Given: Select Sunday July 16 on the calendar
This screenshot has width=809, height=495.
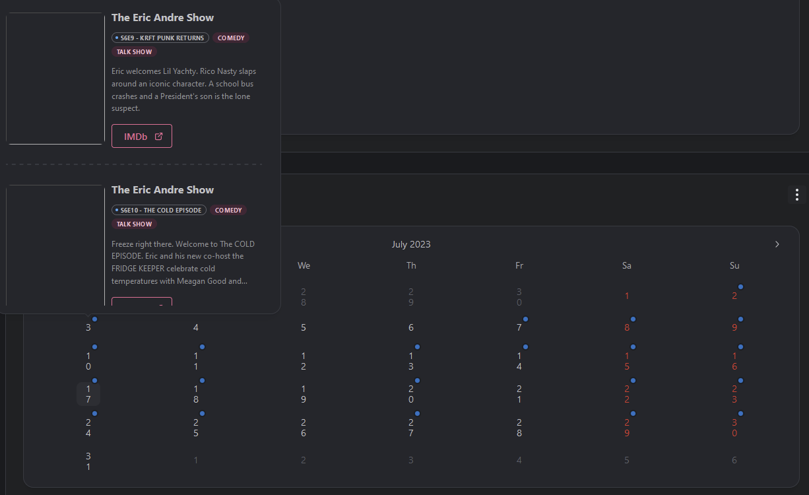Looking at the screenshot, I should tap(734, 361).
